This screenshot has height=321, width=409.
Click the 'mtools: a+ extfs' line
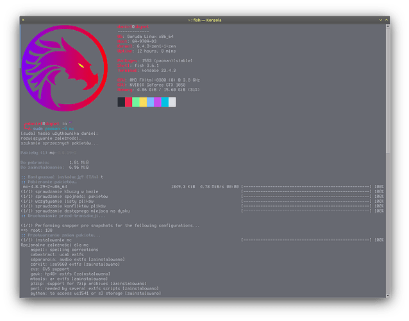tap(69, 279)
